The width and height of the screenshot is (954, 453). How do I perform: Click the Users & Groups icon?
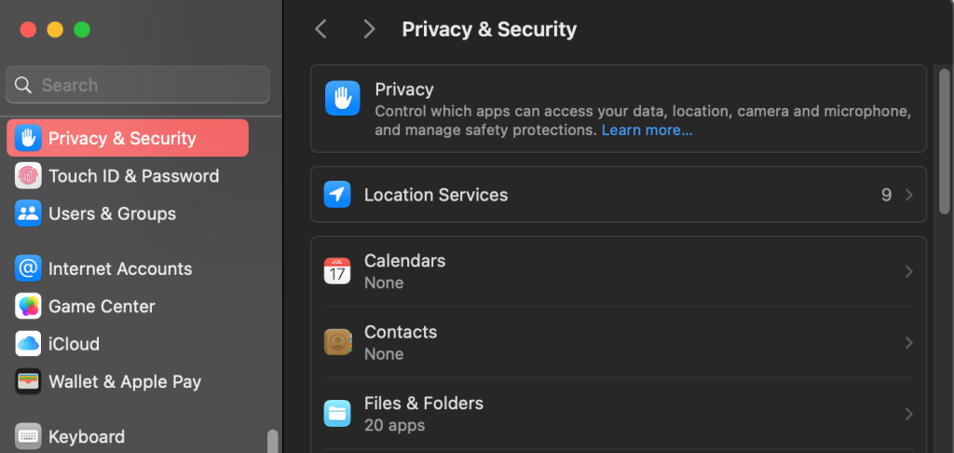click(x=28, y=213)
